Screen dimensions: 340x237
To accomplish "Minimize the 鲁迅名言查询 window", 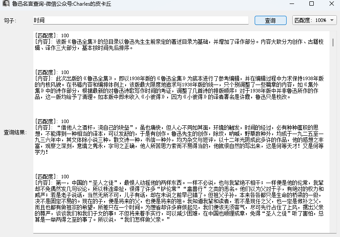I will pyautogui.click(x=291, y=4).
